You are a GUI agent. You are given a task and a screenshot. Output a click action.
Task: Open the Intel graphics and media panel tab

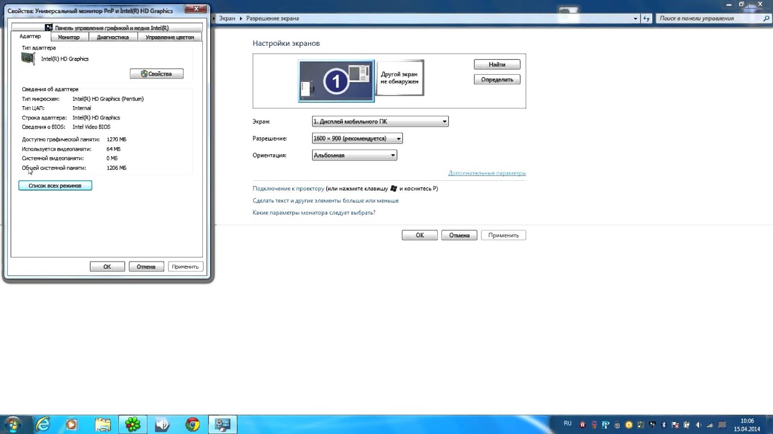point(107,28)
